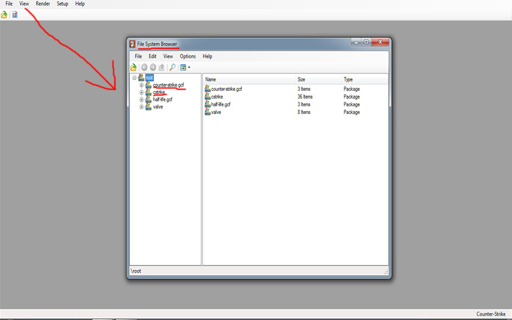The width and height of the screenshot is (512, 320).
Task: Click the File System Browser title bar icon
Action: (x=132, y=44)
